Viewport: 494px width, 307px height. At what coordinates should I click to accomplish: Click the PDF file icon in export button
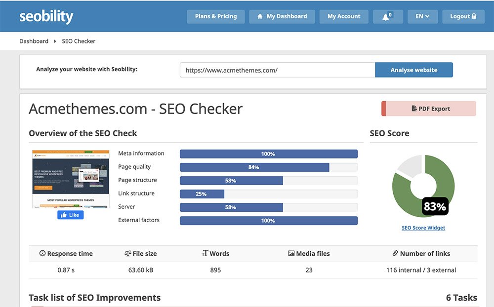click(414, 108)
